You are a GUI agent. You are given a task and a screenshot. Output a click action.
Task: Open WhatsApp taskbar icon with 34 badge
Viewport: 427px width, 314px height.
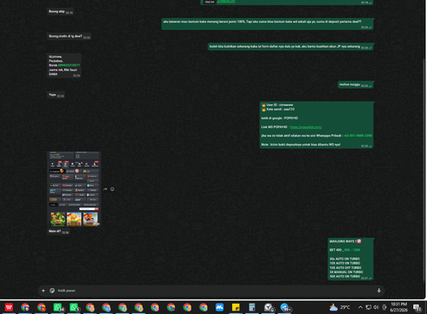[x=58, y=307]
